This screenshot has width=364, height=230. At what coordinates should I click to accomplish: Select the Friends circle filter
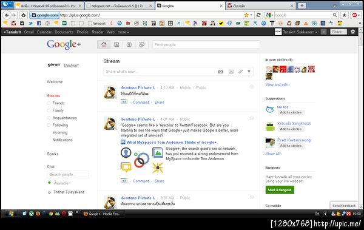click(58, 103)
